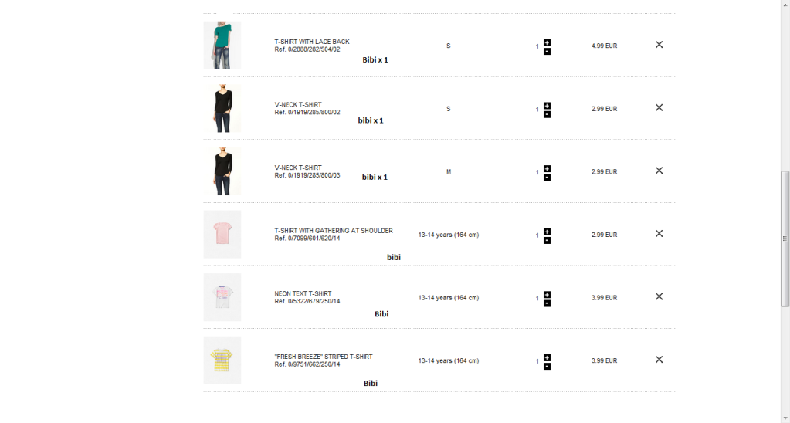Increase quantity of size S V-neck T-shirt
This screenshot has width=790, height=423.
[547, 106]
